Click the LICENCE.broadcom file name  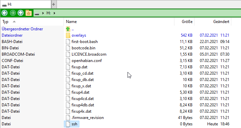pyautogui.click(x=89, y=54)
